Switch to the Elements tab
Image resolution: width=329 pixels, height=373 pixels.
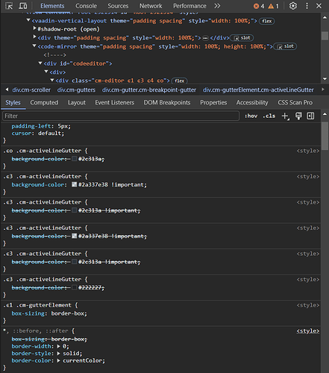[x=52, y=6]
